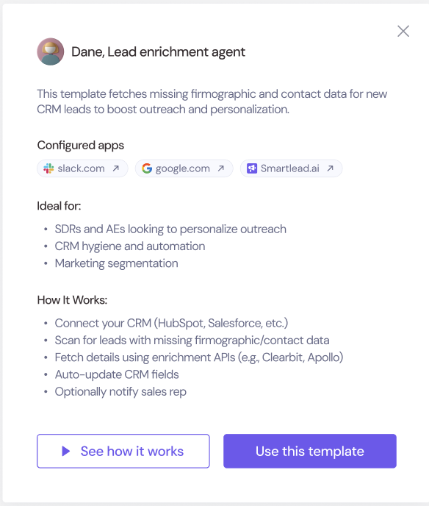The height and width of the screenshot is (506, 429).
Task: Click the Smartlead logo icon
Action: (x=252, y=168)
